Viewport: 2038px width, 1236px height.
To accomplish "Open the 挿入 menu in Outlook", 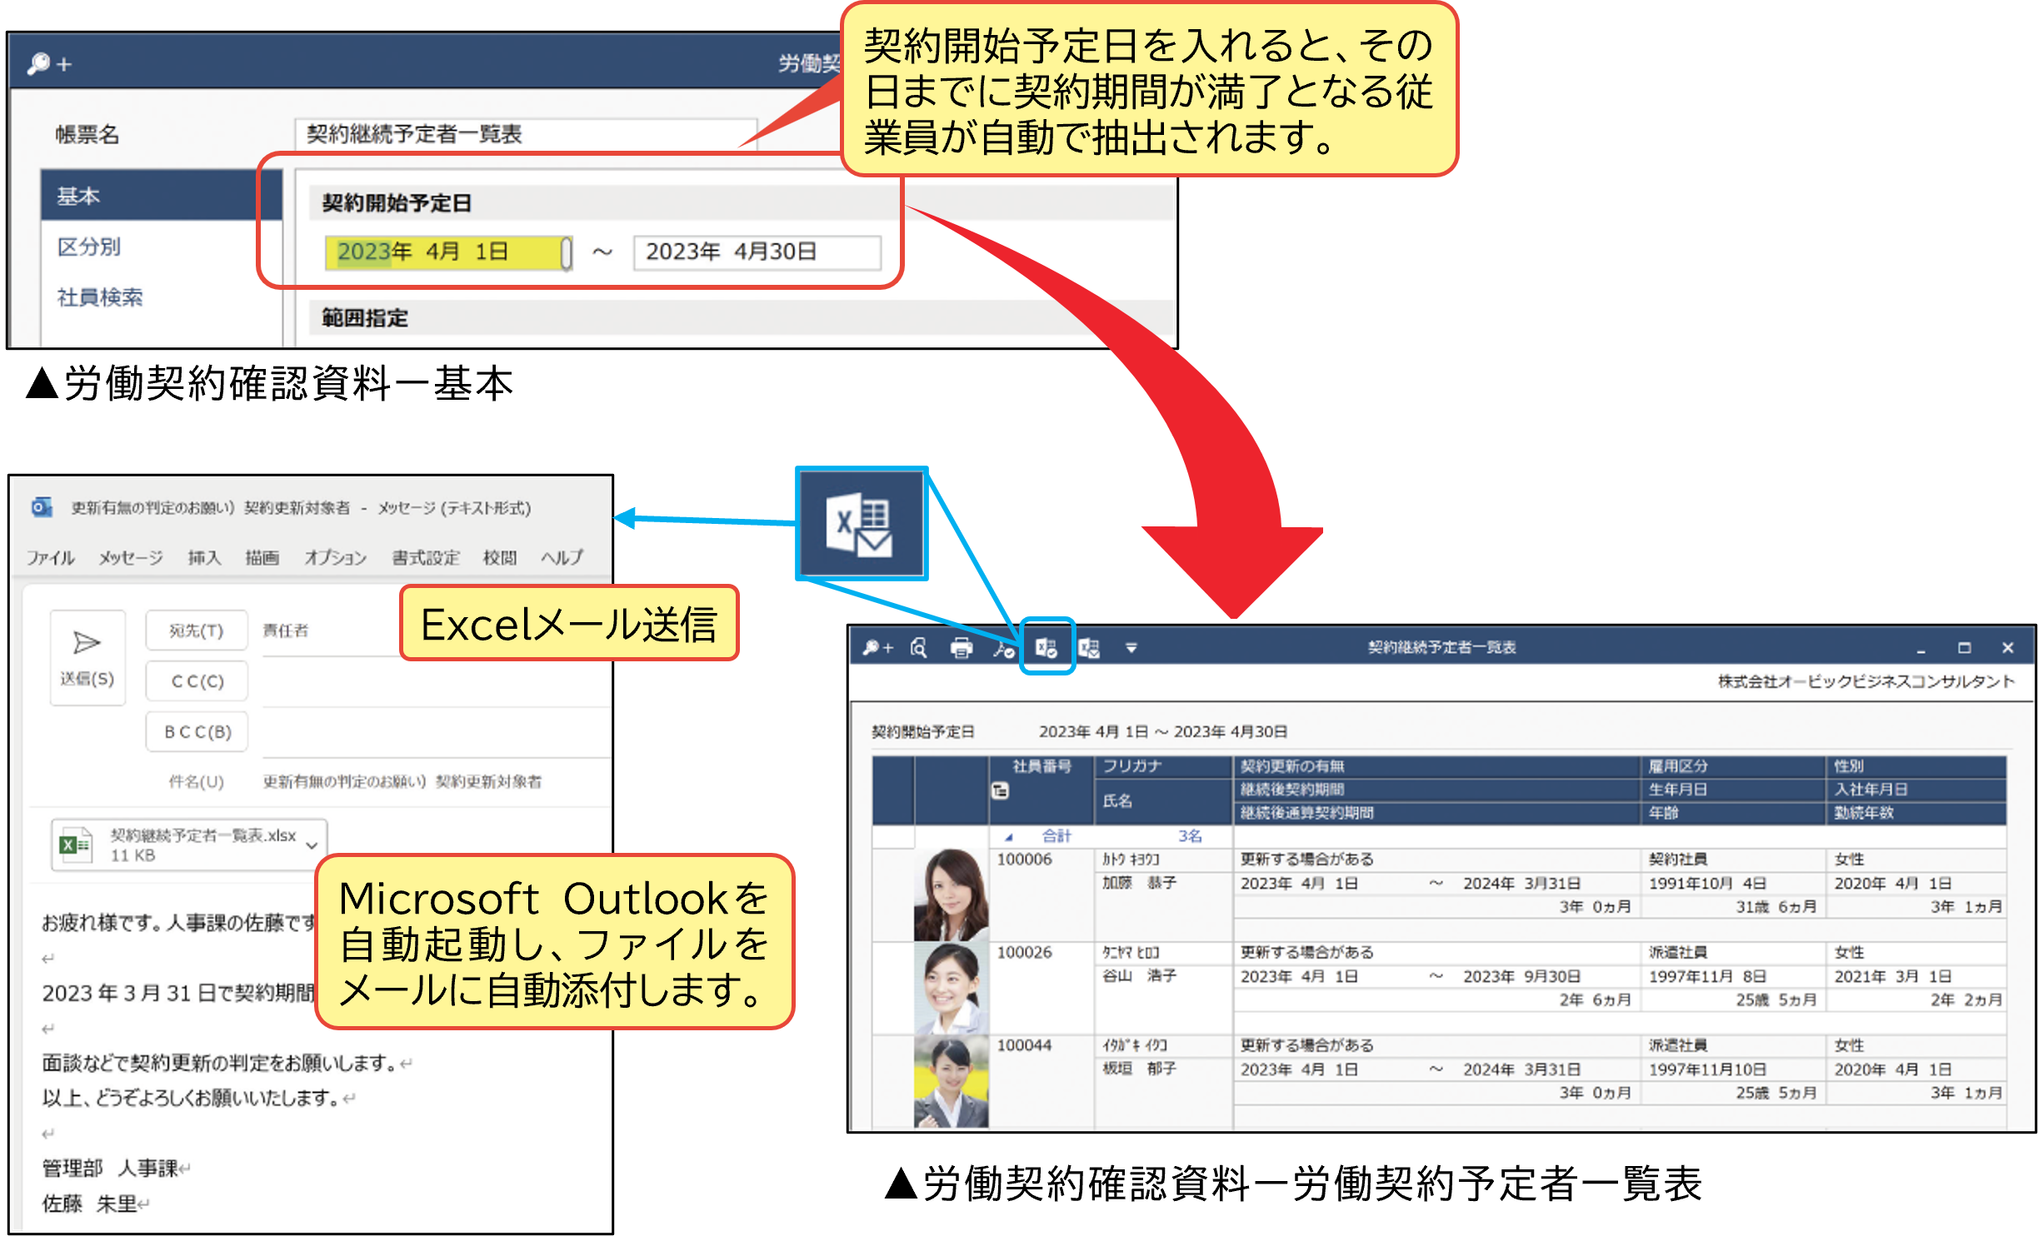I will point(204,557).
